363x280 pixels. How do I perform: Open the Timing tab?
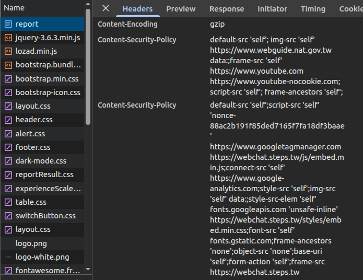pyautogui.click(x=313, y=9)
